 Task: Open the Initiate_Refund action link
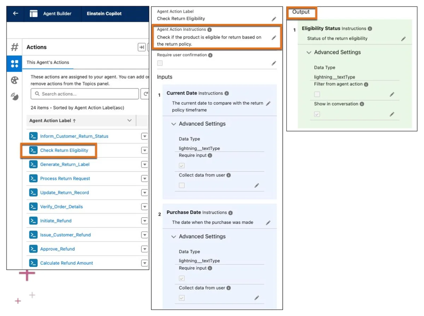point(56,221)
